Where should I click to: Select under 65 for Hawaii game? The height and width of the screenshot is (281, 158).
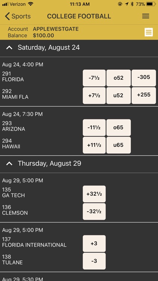[x=119, y=145]
